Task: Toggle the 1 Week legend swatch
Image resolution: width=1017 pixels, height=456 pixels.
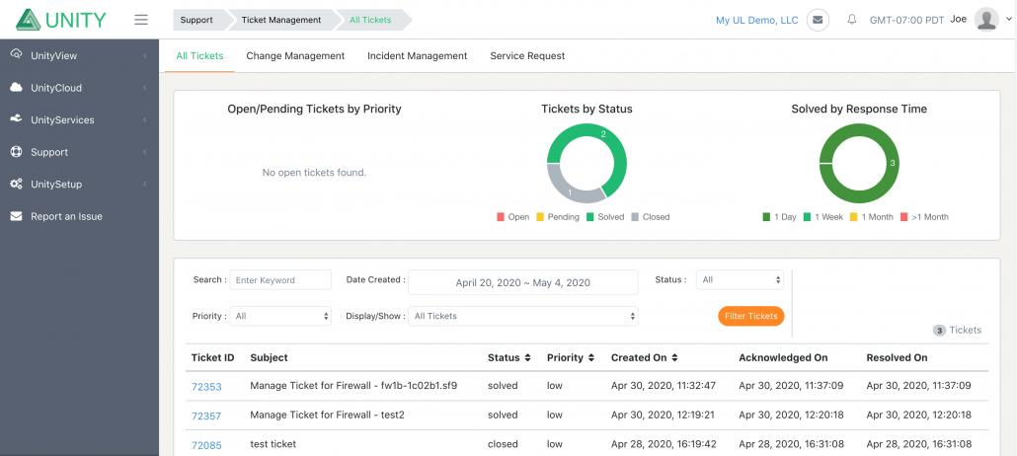Action: (x=808, y=217)
